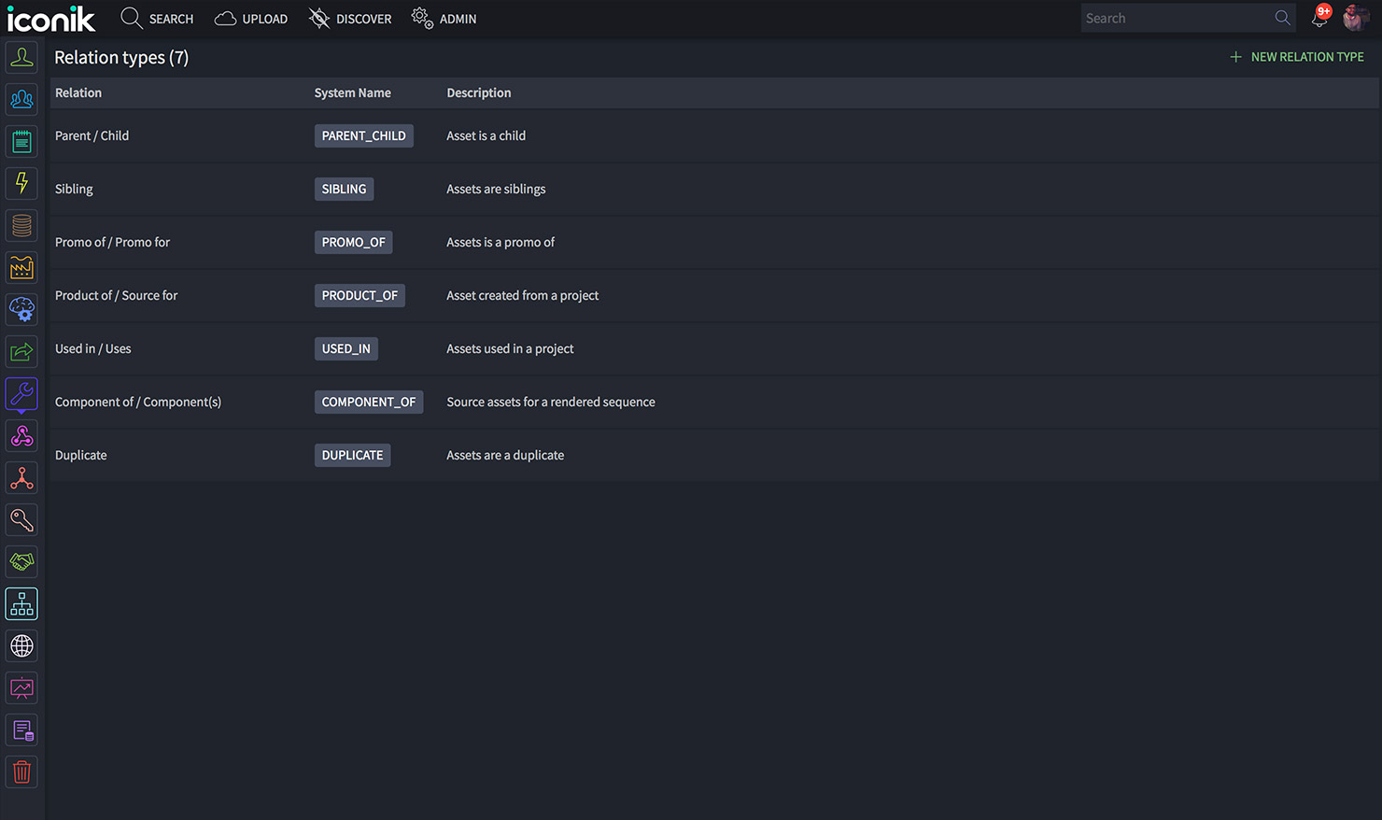
Task: Open Shares via the export arrow icon
Action: (x=21, y=351)
